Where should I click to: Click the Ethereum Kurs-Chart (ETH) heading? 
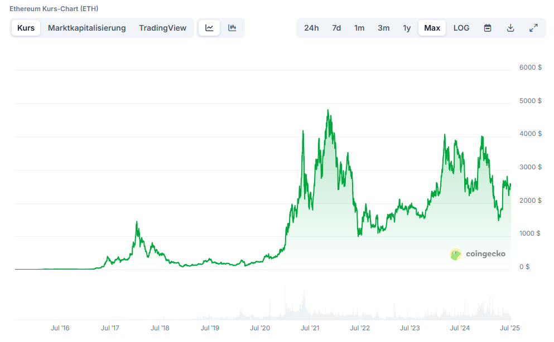click(x=54, y=9)
